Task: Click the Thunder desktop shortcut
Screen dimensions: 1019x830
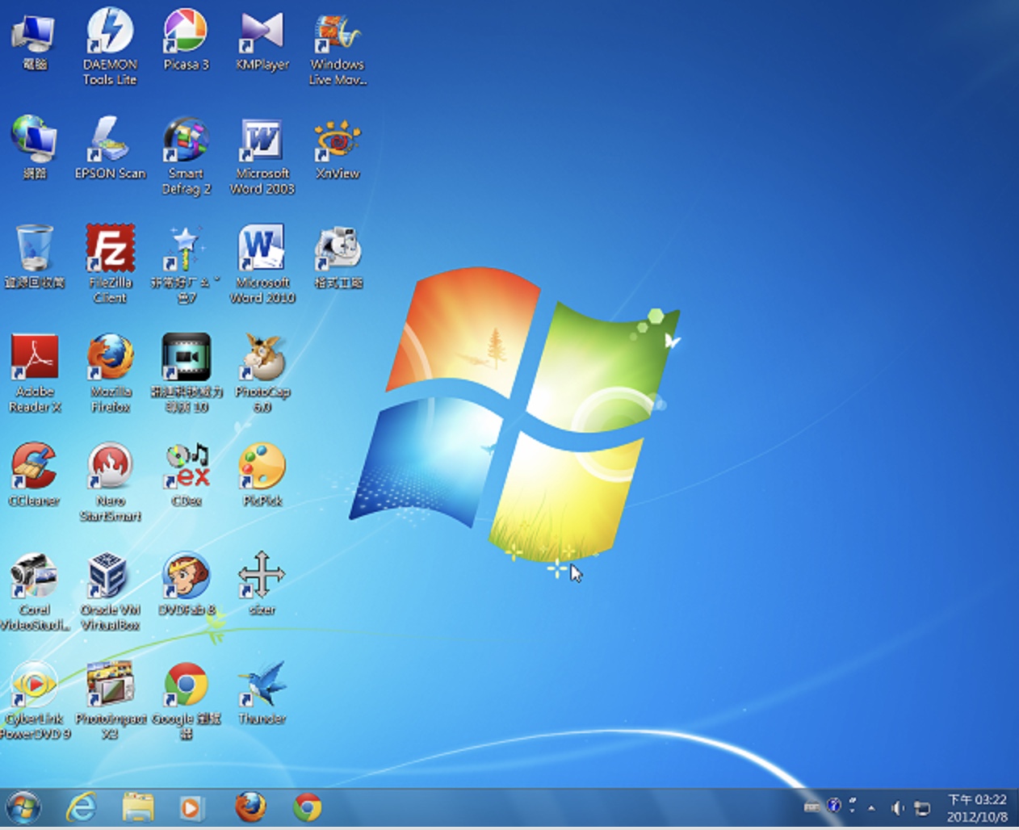Action: [262, 694]
